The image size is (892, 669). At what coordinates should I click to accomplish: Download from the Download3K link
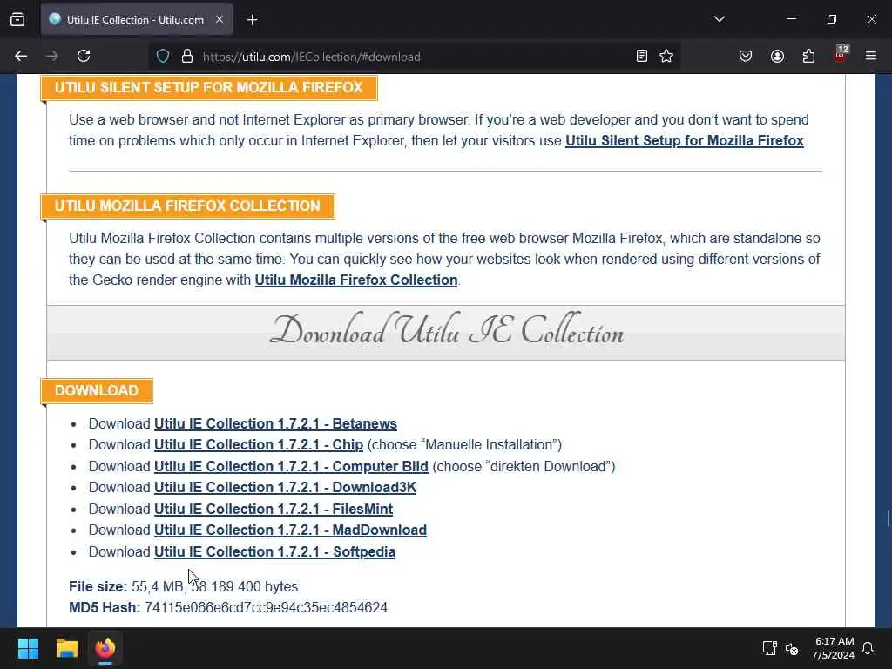[285, 488]
